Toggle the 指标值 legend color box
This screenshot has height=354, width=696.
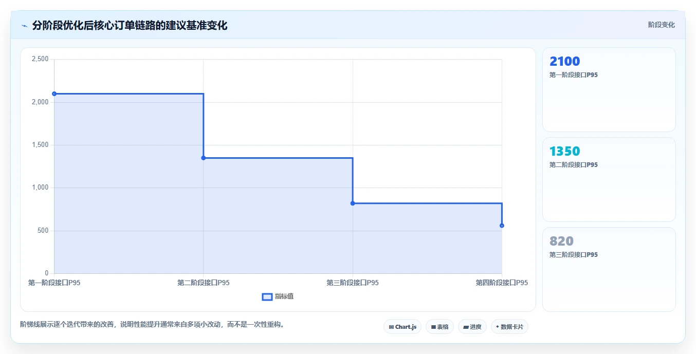(267, 296)
